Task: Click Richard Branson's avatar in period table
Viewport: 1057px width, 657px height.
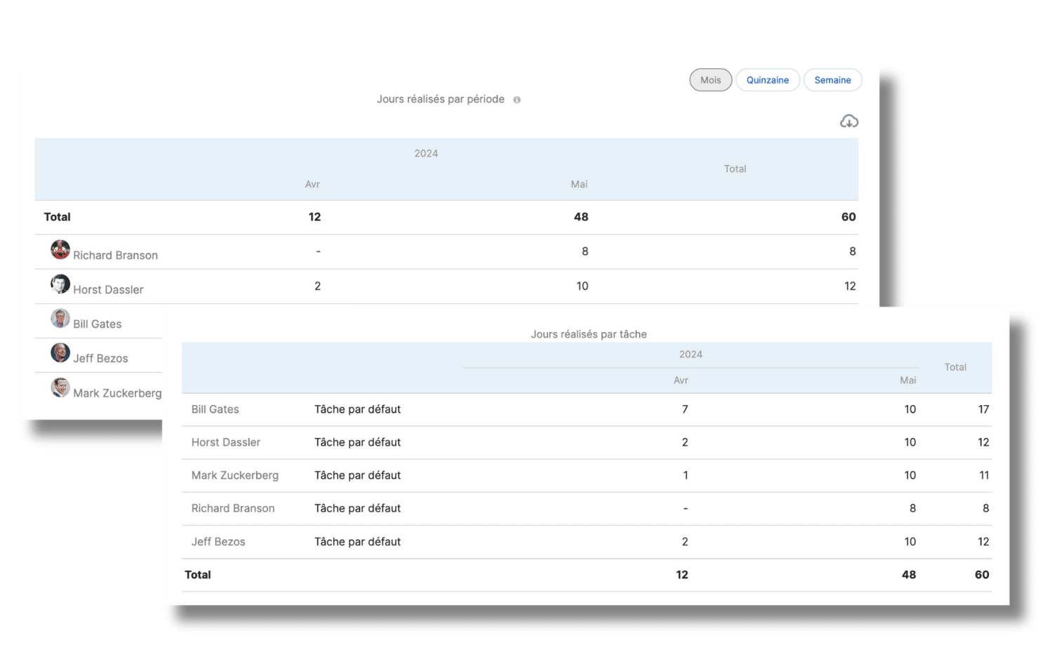Action: point(60,249)
